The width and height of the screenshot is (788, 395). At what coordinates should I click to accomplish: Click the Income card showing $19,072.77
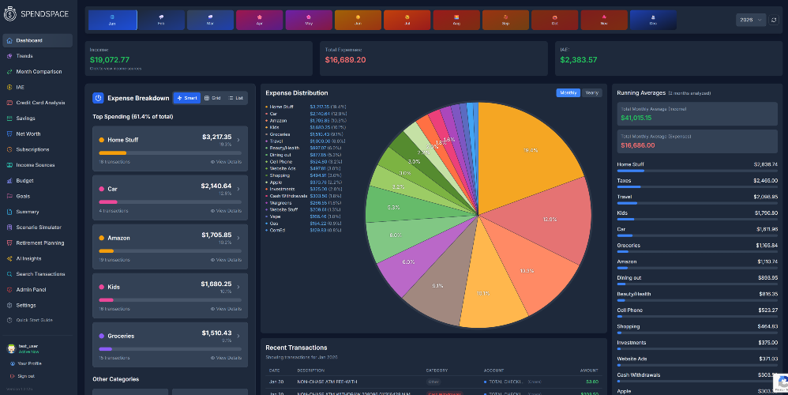(x=198, y=58)
